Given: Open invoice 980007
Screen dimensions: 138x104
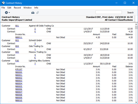Looking at the screenshot, I should (x=19, y=92).
